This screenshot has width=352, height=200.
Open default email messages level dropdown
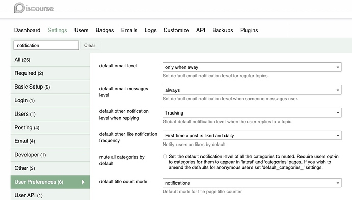tap(252, 90)
